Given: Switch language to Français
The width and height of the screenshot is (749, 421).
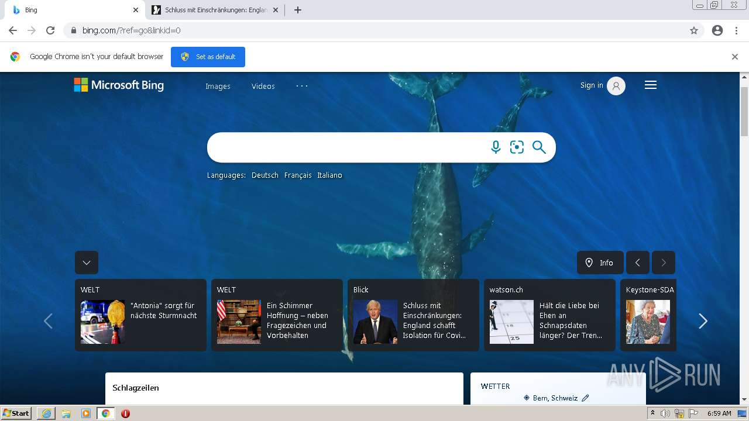Looking at the screenshot, I should [298, 175].
